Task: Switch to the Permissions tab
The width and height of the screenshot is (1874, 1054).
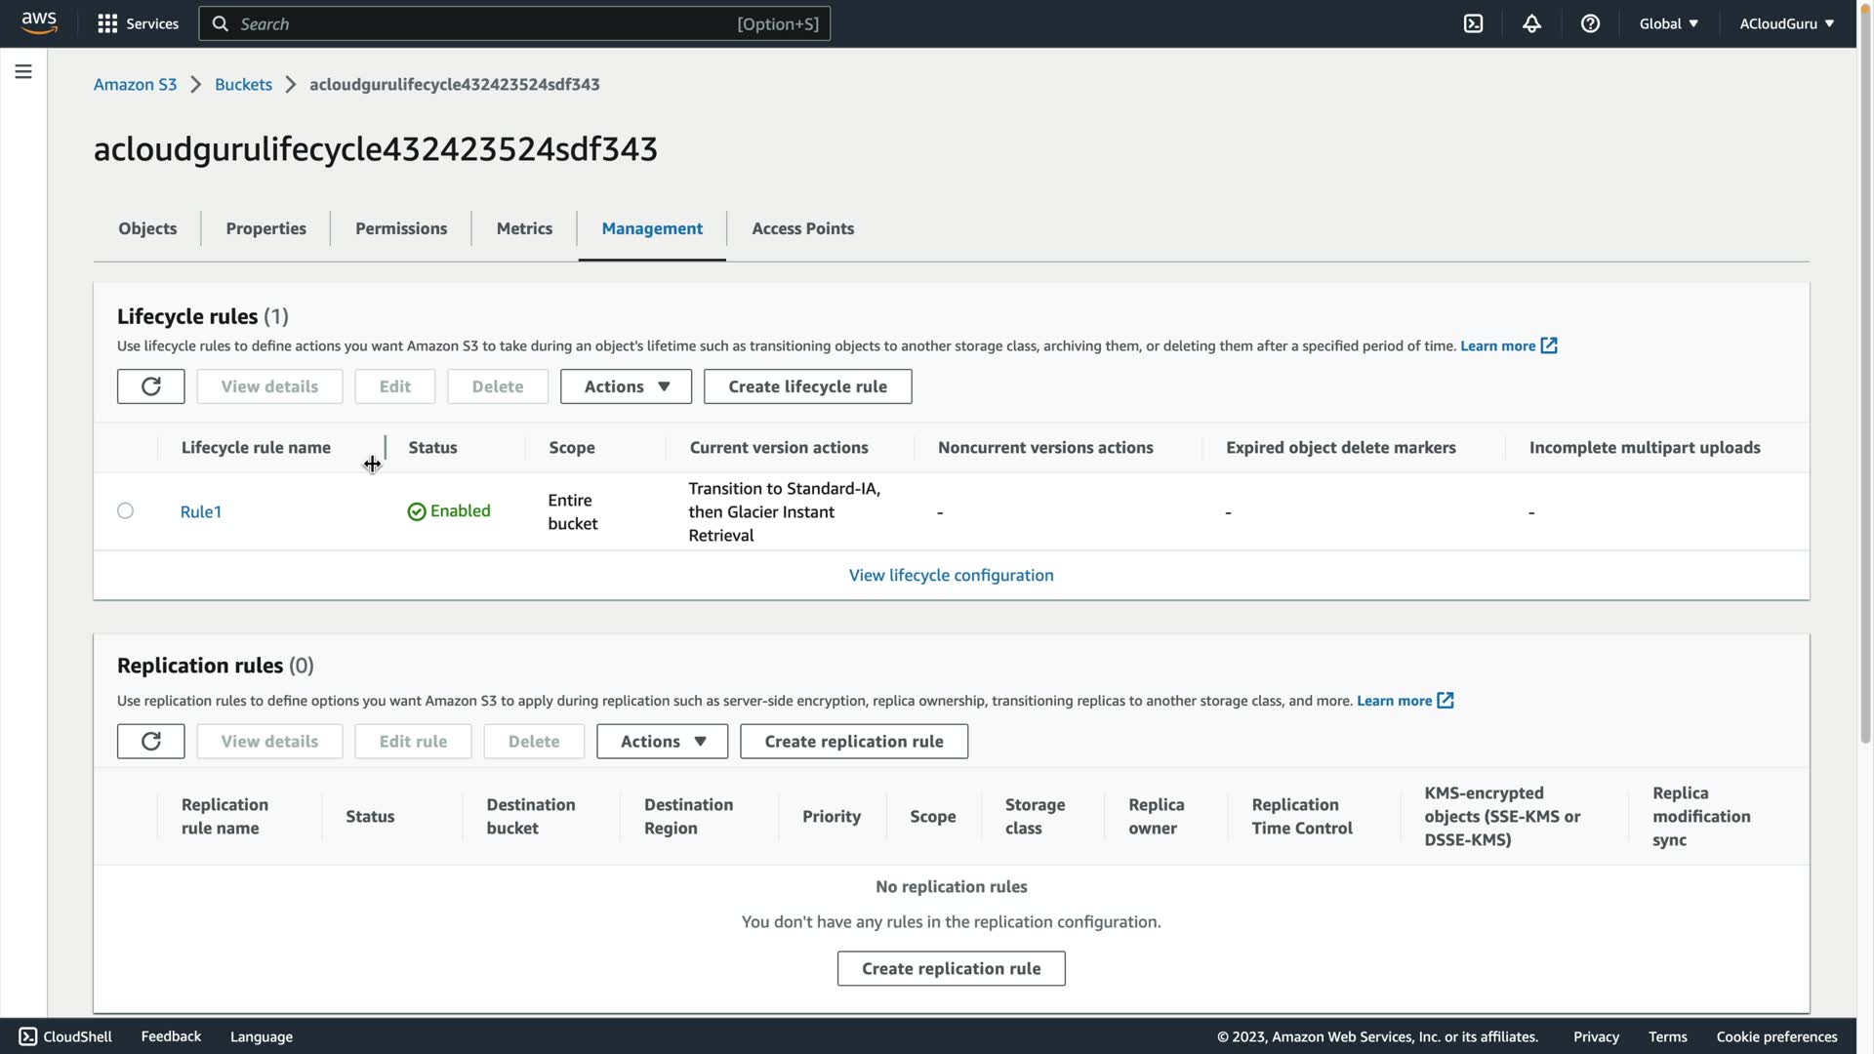Action: [x=401, y=228]
